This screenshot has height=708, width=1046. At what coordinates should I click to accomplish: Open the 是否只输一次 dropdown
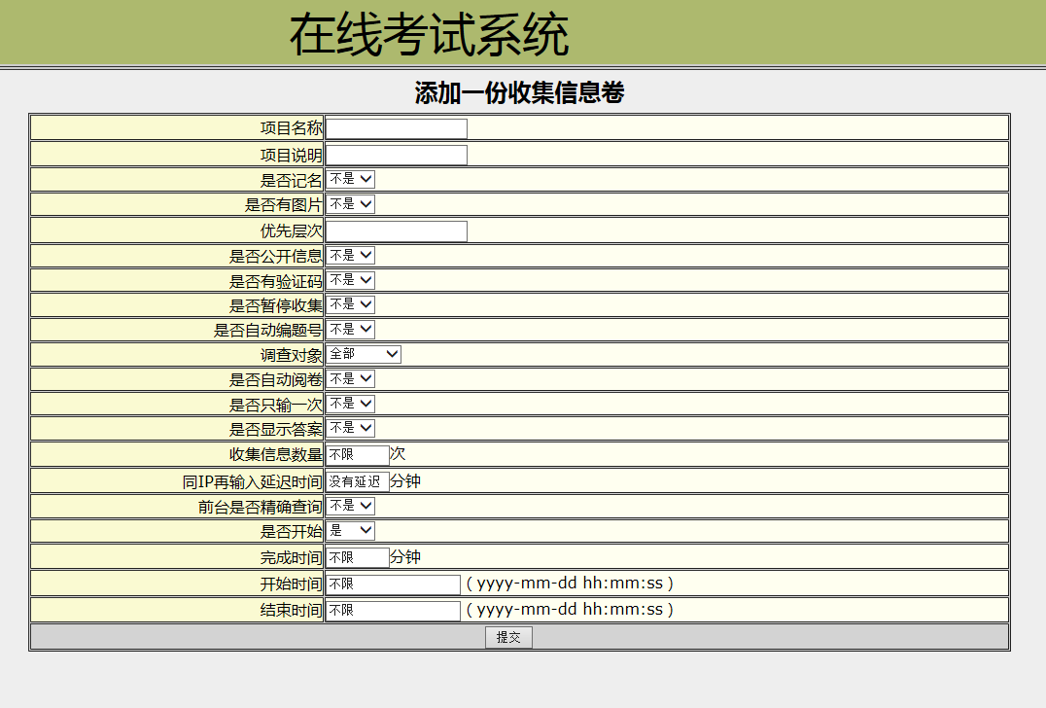[x=350, y=404]
